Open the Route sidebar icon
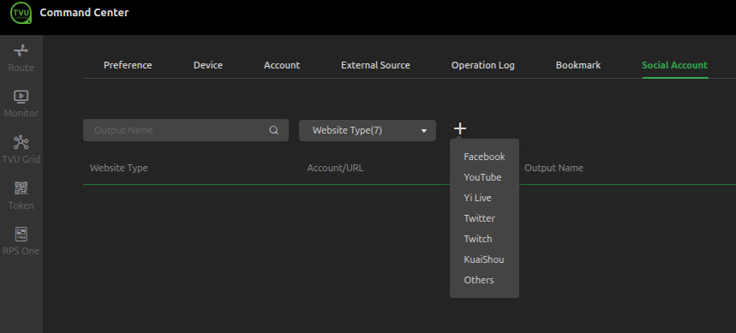The image size is (736, 333). point(21,51)
